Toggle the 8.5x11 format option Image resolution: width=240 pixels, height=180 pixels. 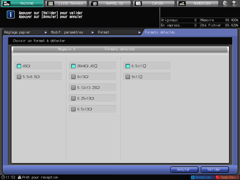click(x=147, y=66)
